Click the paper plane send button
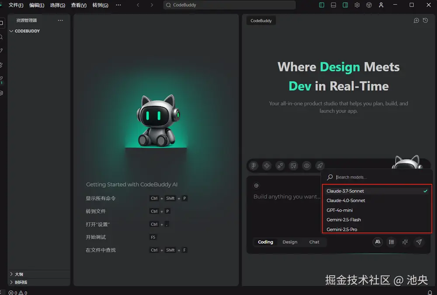This screenshot has width=437, height=295. [419, 242]
